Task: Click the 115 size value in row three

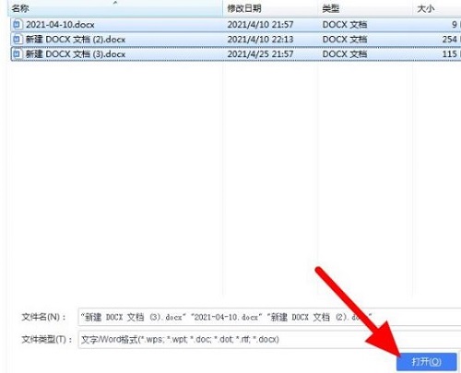Action: pyautogui.click(x=450, y=54)
